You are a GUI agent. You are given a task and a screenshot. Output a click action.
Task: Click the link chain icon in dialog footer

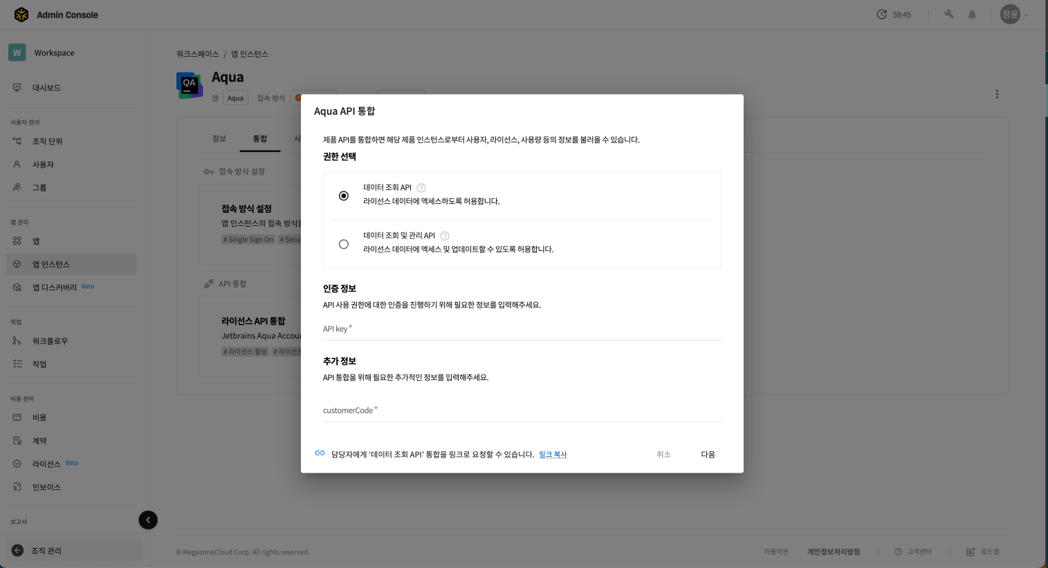tap(320, 453)
